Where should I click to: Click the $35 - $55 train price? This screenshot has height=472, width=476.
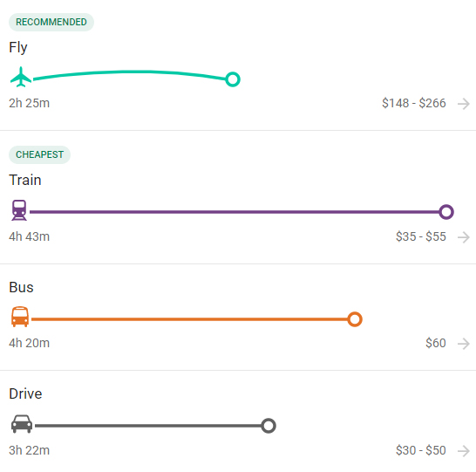click(421, 236)
